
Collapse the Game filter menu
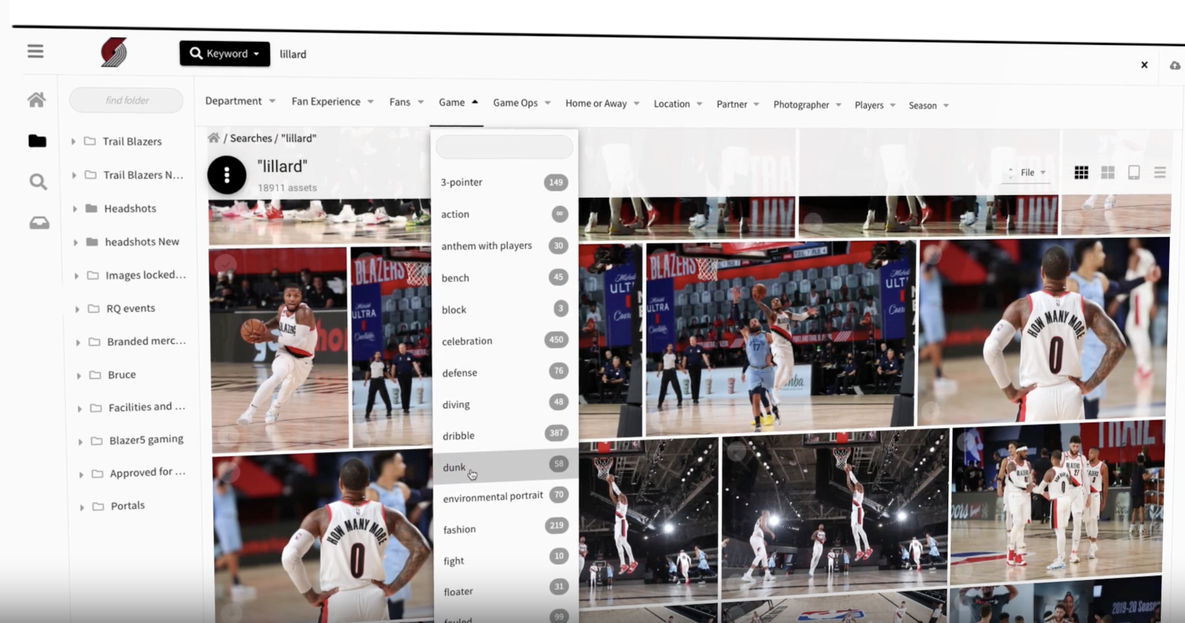458,102
